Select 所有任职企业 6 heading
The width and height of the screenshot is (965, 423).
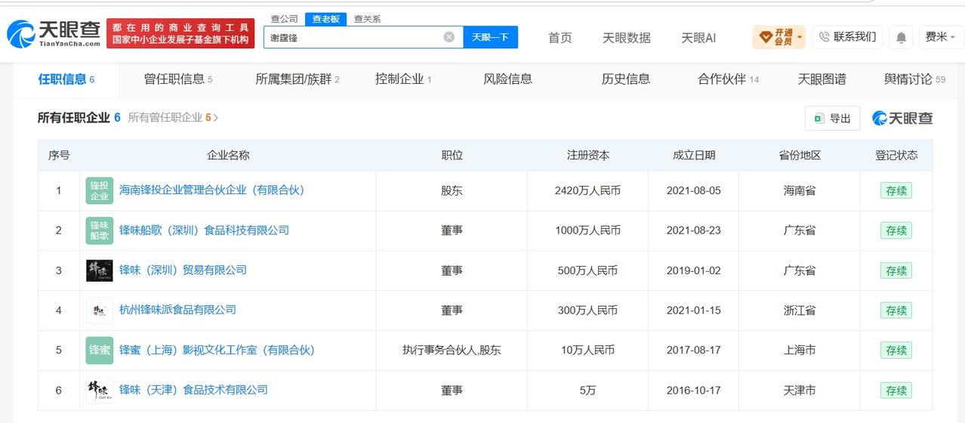click(79, 118)
